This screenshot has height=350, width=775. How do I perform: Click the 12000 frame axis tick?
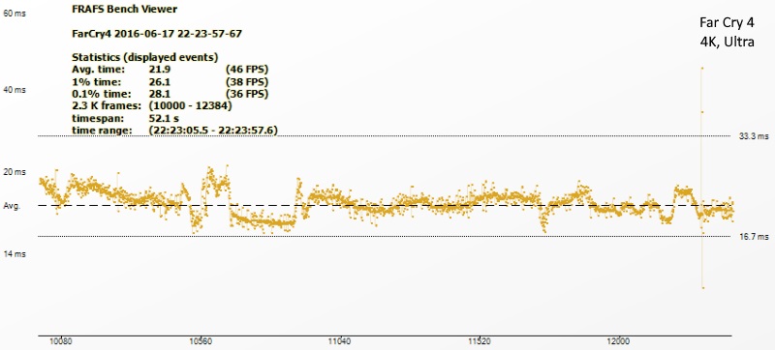[618, 341]
